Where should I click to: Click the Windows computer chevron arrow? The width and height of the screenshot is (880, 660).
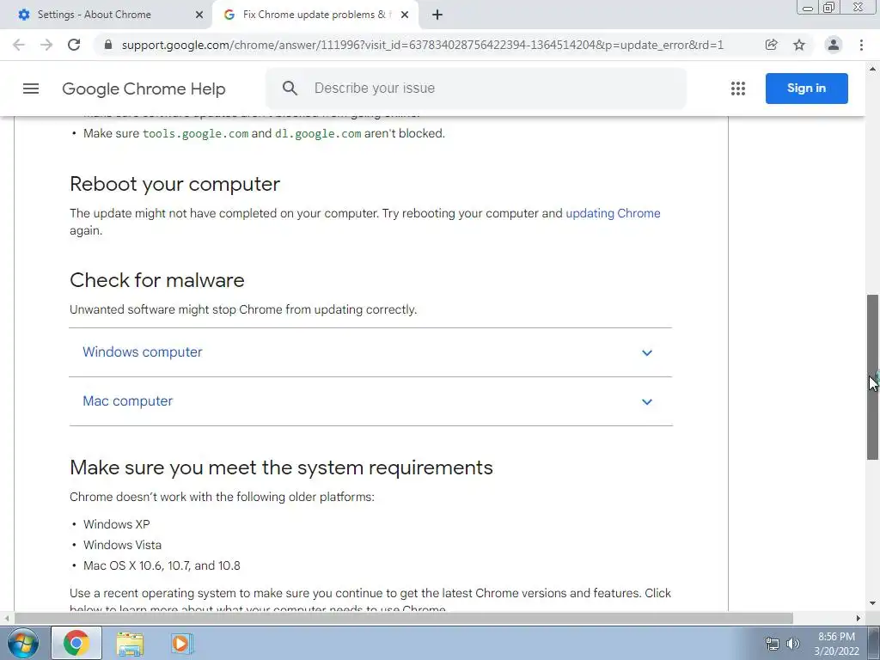coord(647,353)
